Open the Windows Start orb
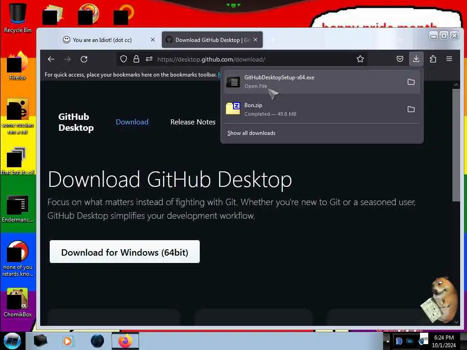This screenshot has height=350, width=467. (x=12, y=341)
